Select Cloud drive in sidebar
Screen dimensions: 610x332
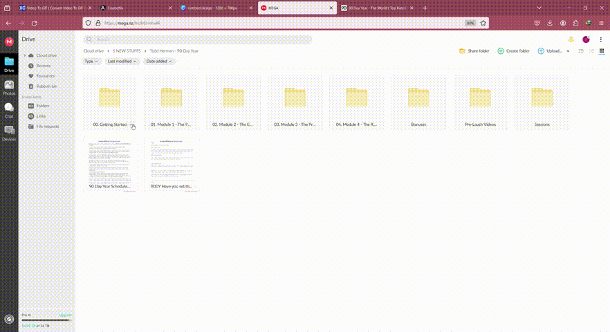pos(46,55)
